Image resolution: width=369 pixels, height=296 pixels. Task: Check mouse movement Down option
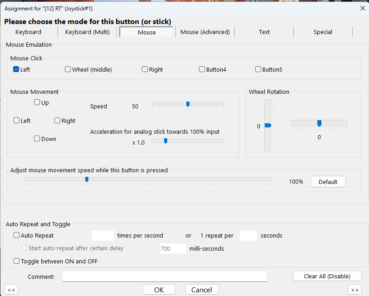37,139
